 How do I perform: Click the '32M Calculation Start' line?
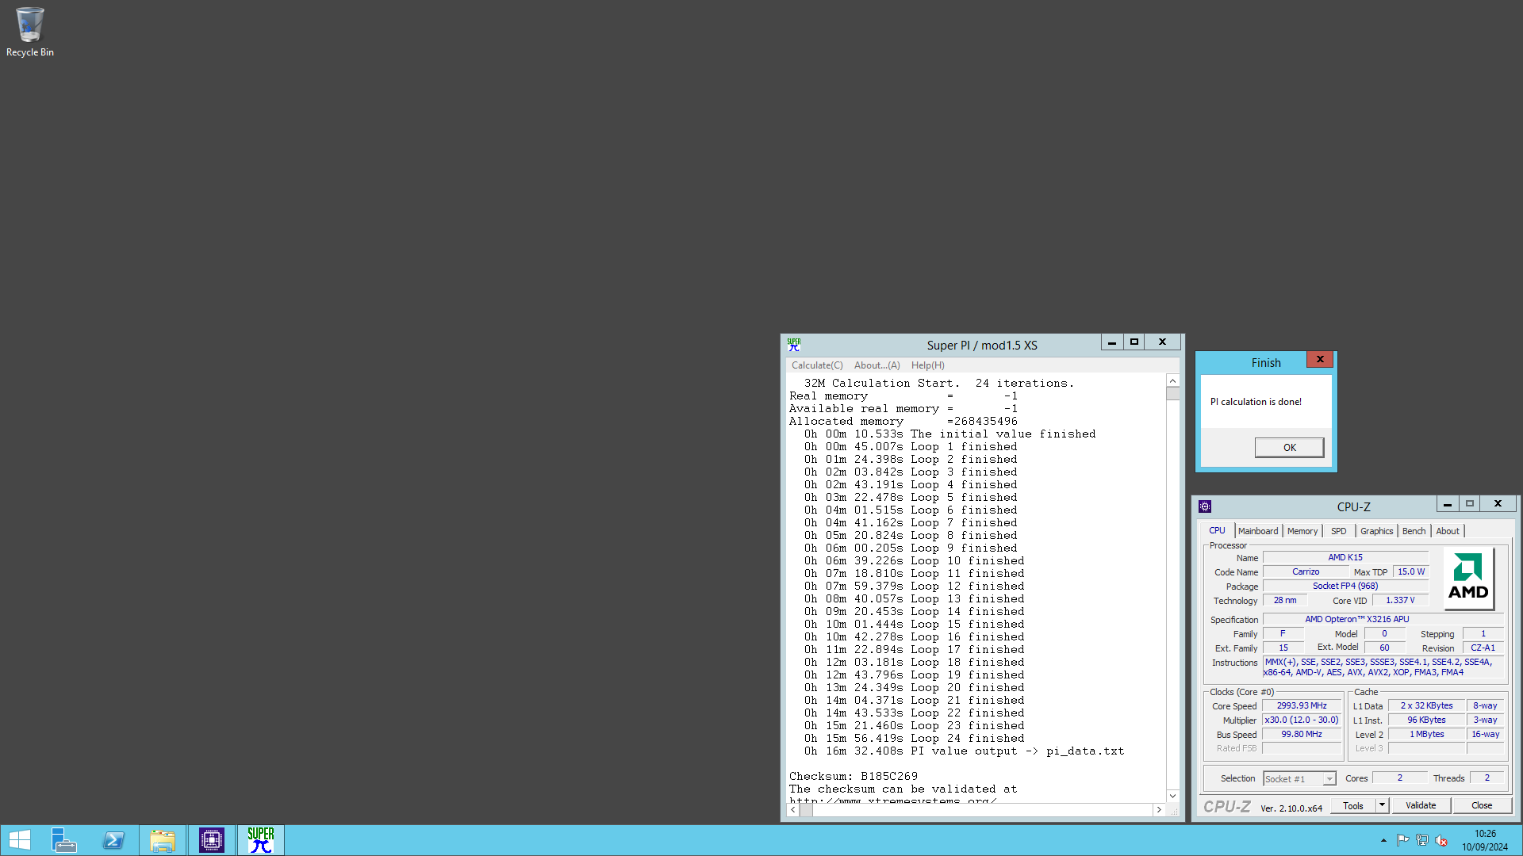coord(939,383)
